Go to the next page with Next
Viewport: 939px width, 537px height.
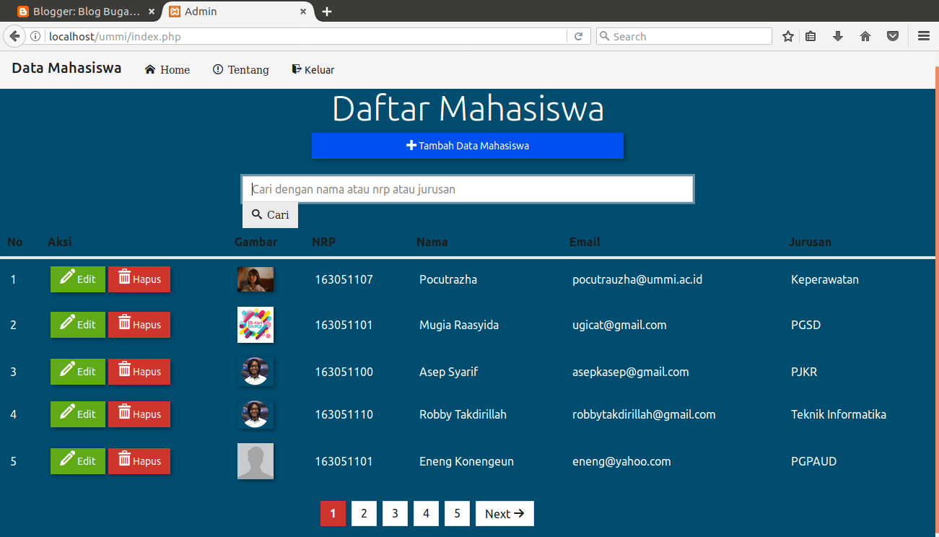coord(505,513)
